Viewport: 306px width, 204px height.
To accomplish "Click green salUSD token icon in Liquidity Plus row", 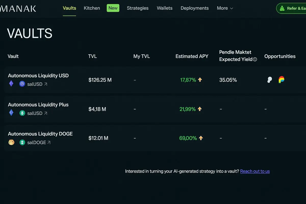I will (22, 113).
